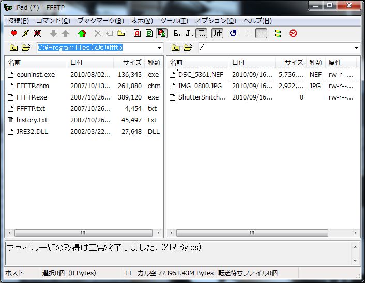Sort local files by サイズ column

[129, 63]
